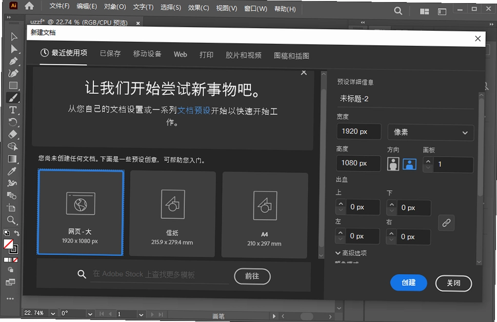Screen dimensions: 497x322
Task: Open the 文档预设 link
Action: [194, 110]
